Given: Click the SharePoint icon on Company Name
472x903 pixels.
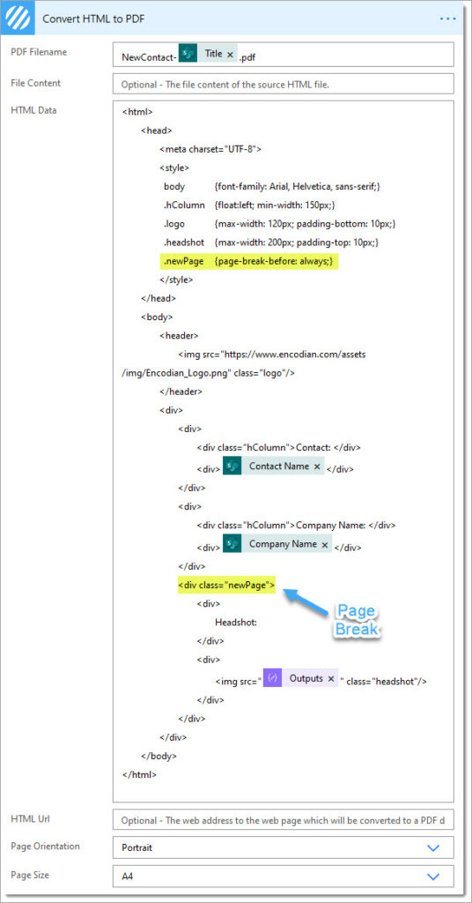Looking at the screenshot, I should point(232,543).
